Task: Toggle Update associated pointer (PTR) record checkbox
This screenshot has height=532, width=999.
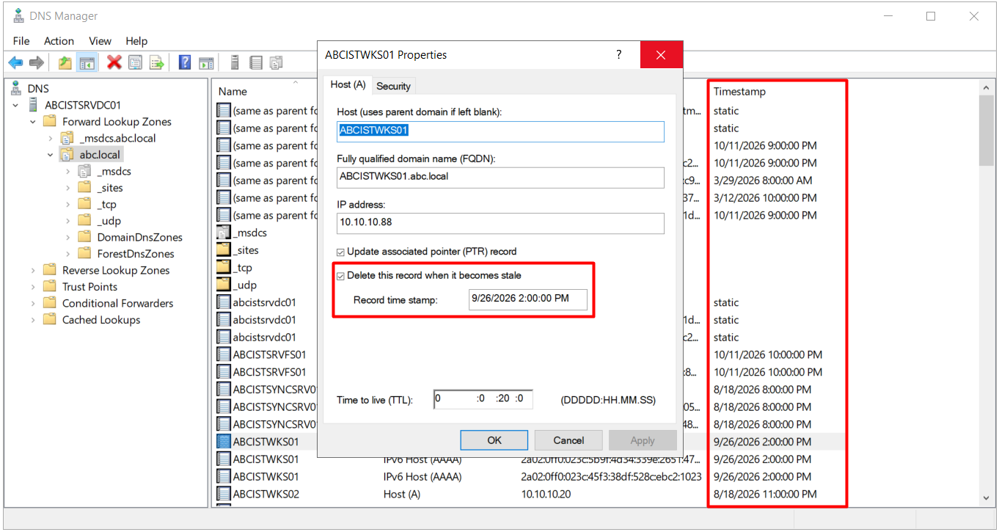Action: point(340,252)
